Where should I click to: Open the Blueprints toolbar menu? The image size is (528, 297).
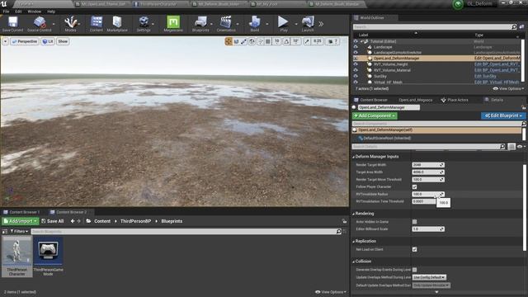pyautogui.click(x=200, y=24)
